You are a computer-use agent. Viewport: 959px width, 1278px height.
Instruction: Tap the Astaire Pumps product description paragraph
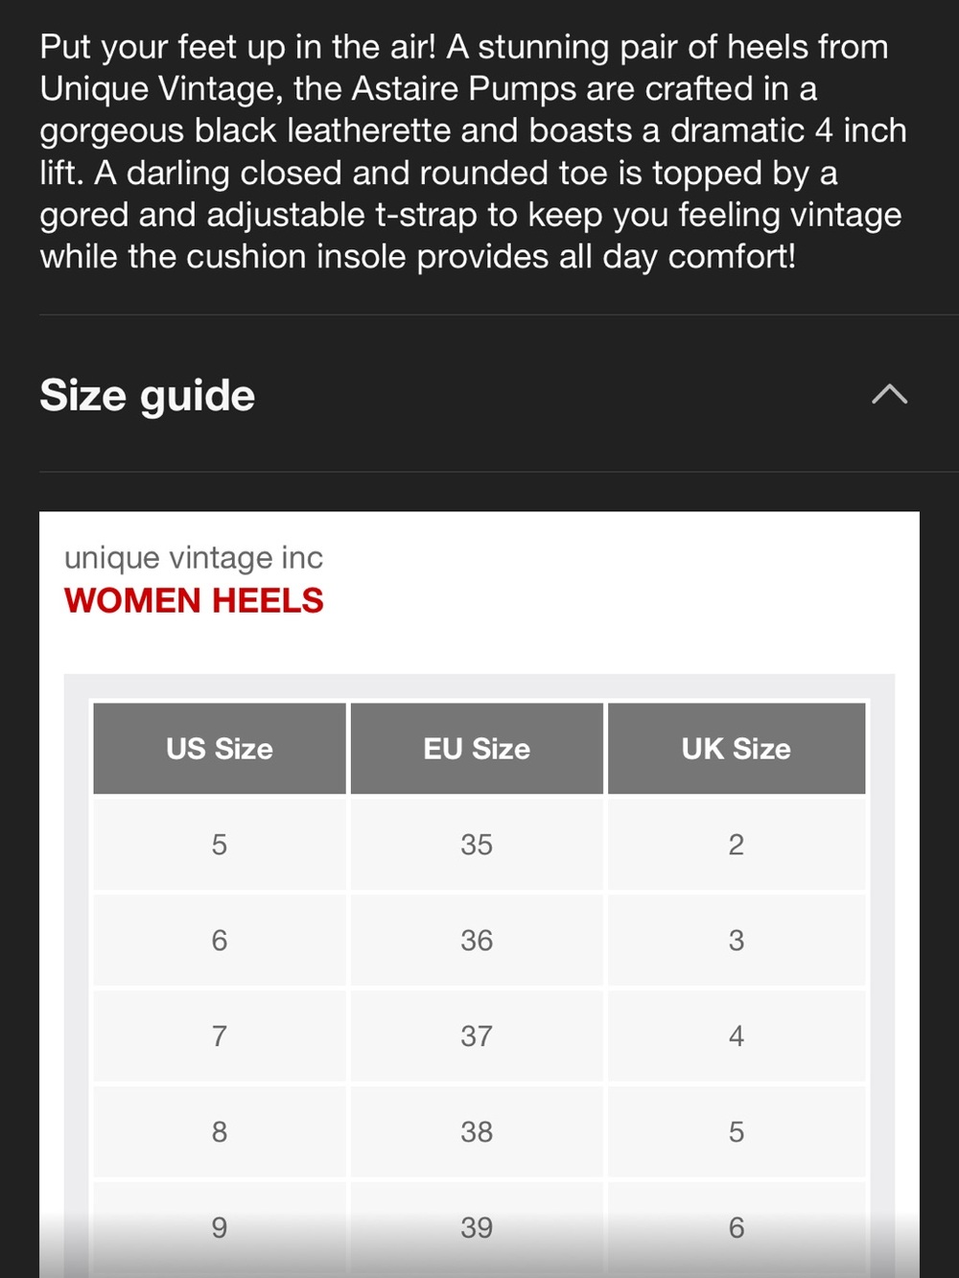473,151
